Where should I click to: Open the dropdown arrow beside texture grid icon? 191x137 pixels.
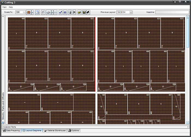tap(32, 12)
